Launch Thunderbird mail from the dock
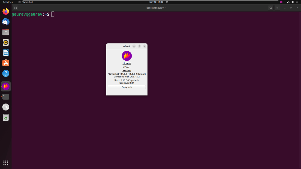301x169 pixels. (x=6, y=22)
